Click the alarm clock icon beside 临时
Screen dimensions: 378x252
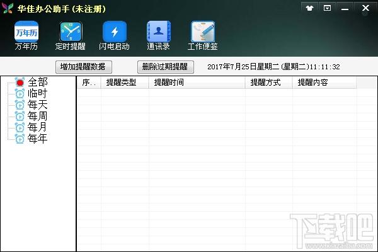[x=20, y=93]
